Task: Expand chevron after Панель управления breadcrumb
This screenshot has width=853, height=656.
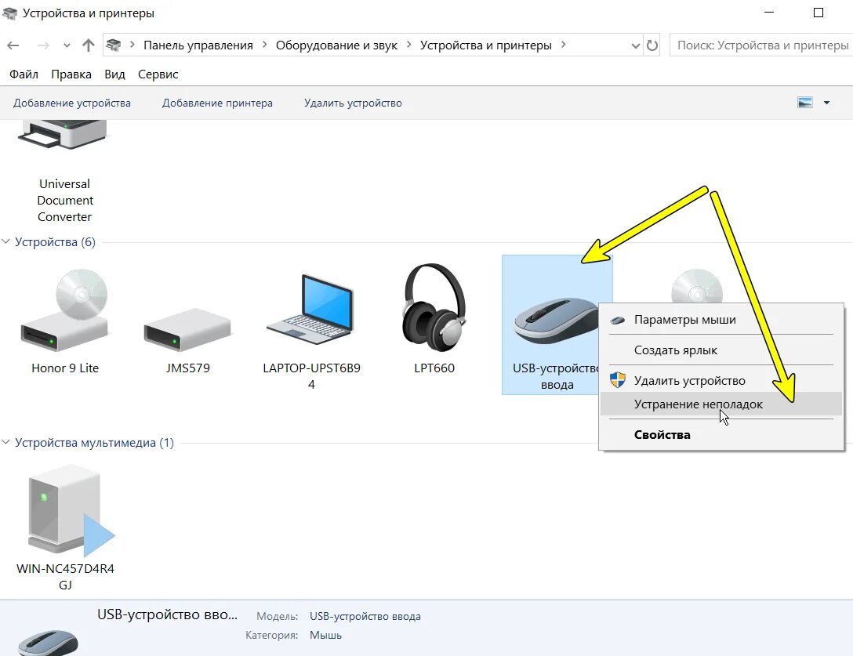Action: (x=264, y=45)
